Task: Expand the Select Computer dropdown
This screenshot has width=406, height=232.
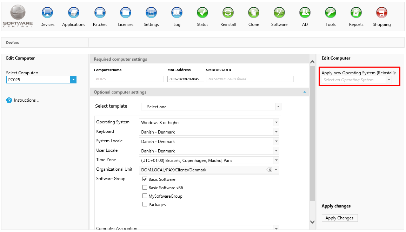Action: [x=73, y=80]
